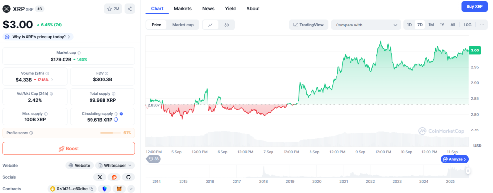Click the 59.61B XRP circulating supply value

point(100,120)
